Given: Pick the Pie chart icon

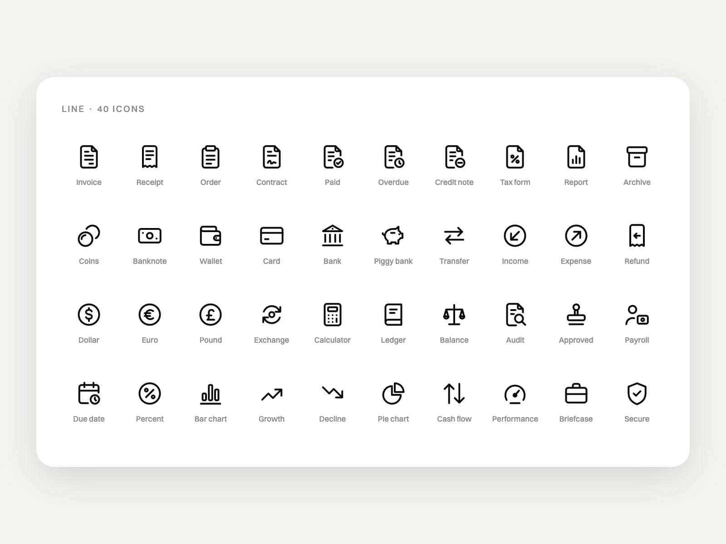Looking at the screenshot, I should click(x=393, y=393).
